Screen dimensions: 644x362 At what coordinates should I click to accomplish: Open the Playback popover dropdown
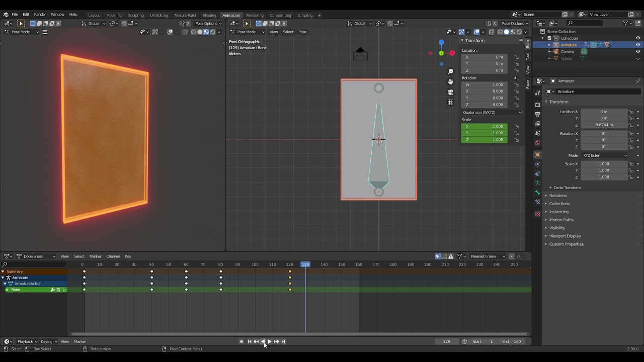point(28,341)
